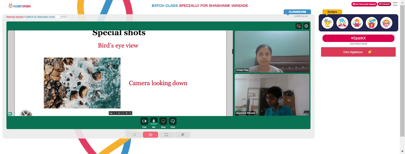Image resolution: width=405 pixels, height=154 pixels.
Task: Click the slide magnifier zoom icon
Action: coord(126,113)
